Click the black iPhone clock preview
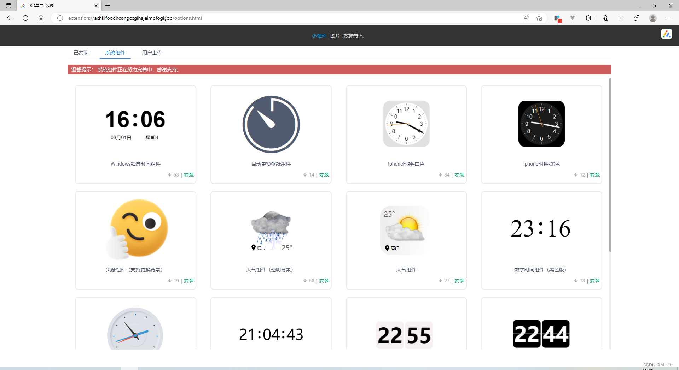This screenshot has width=679, height=370. tap(541, 124)
